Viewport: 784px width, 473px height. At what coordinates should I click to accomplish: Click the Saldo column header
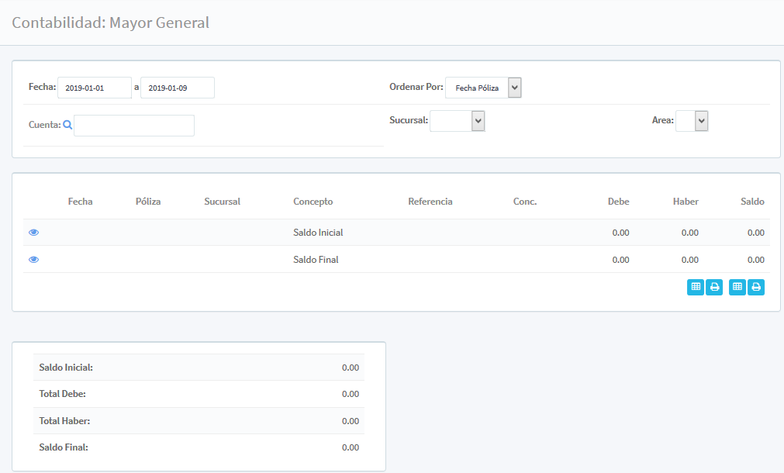(x=751, y=202)
